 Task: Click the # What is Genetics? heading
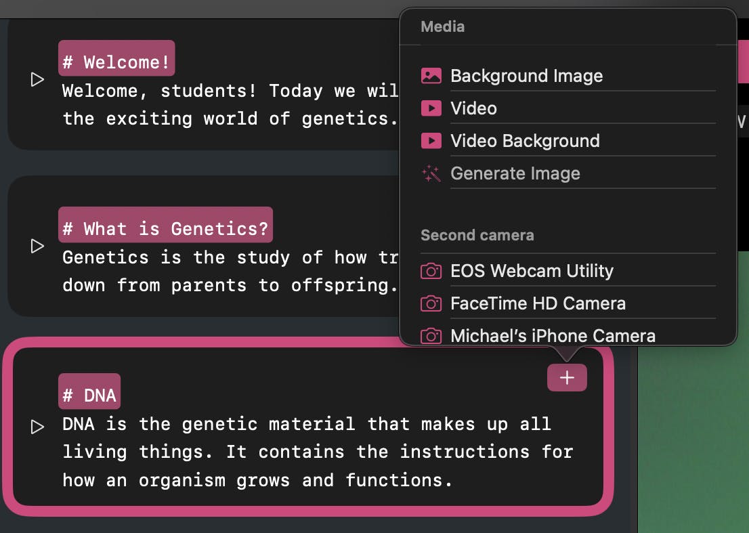(x=165, y=228)
